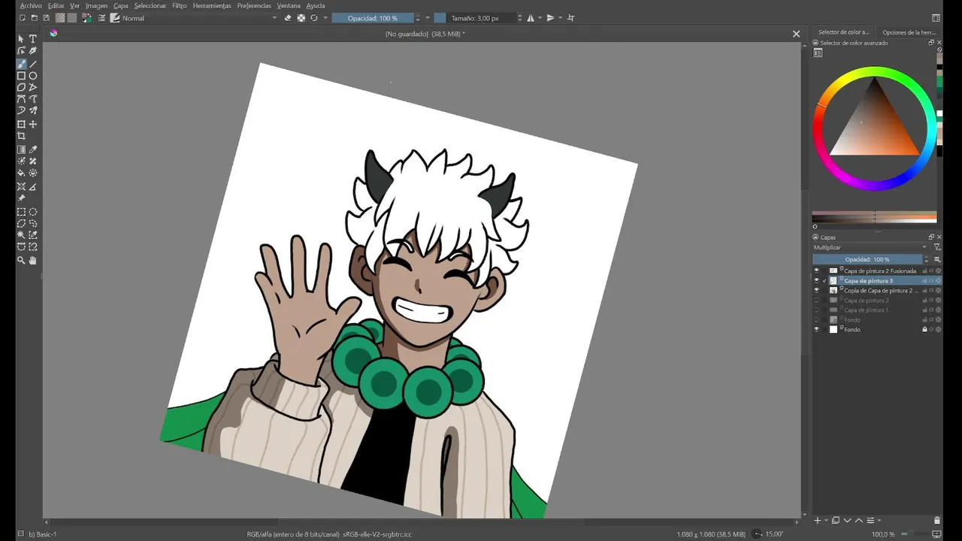Screen dimensions: 962x541
Task: Select the Gradient tool
Action: tap(21, 150)
